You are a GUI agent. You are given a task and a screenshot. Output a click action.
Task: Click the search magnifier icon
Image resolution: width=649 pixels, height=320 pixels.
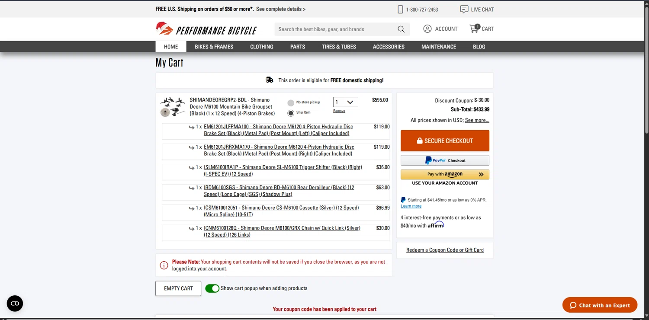point(401,29)
